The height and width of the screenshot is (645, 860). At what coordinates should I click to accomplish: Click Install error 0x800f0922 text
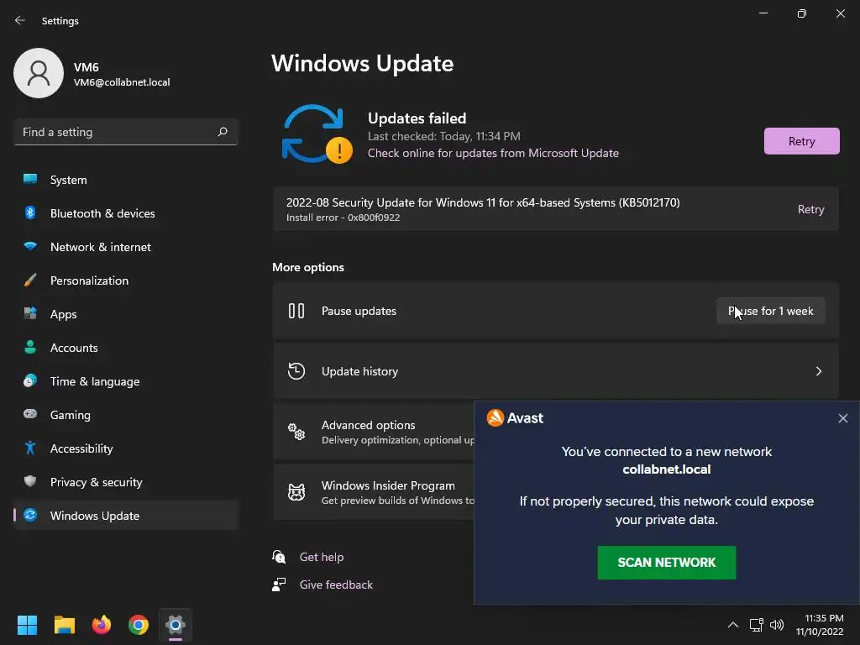pos(343,218)
